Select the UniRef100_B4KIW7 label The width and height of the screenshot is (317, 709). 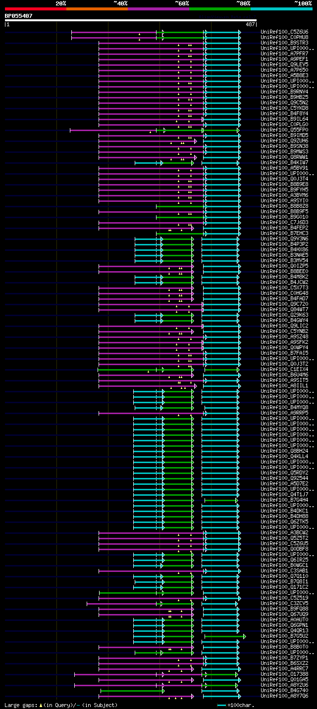[x=284, y=163]
